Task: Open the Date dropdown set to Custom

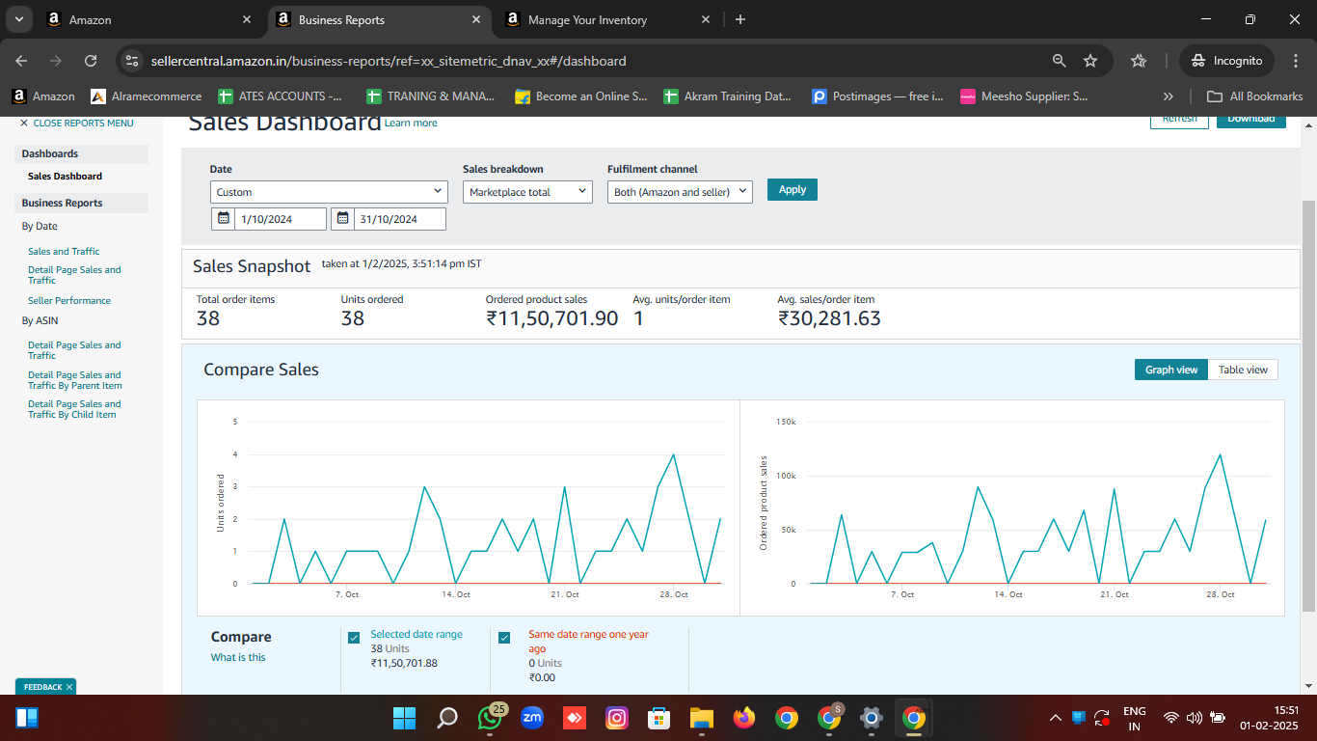Action: click(329, 192)
